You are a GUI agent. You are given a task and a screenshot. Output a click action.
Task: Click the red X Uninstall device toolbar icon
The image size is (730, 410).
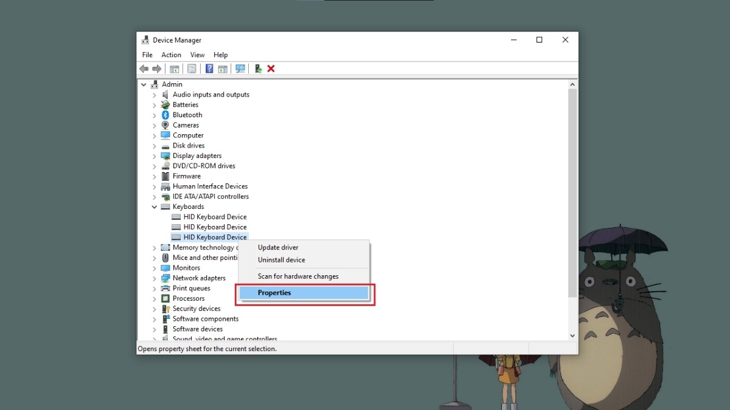[271, 69]
